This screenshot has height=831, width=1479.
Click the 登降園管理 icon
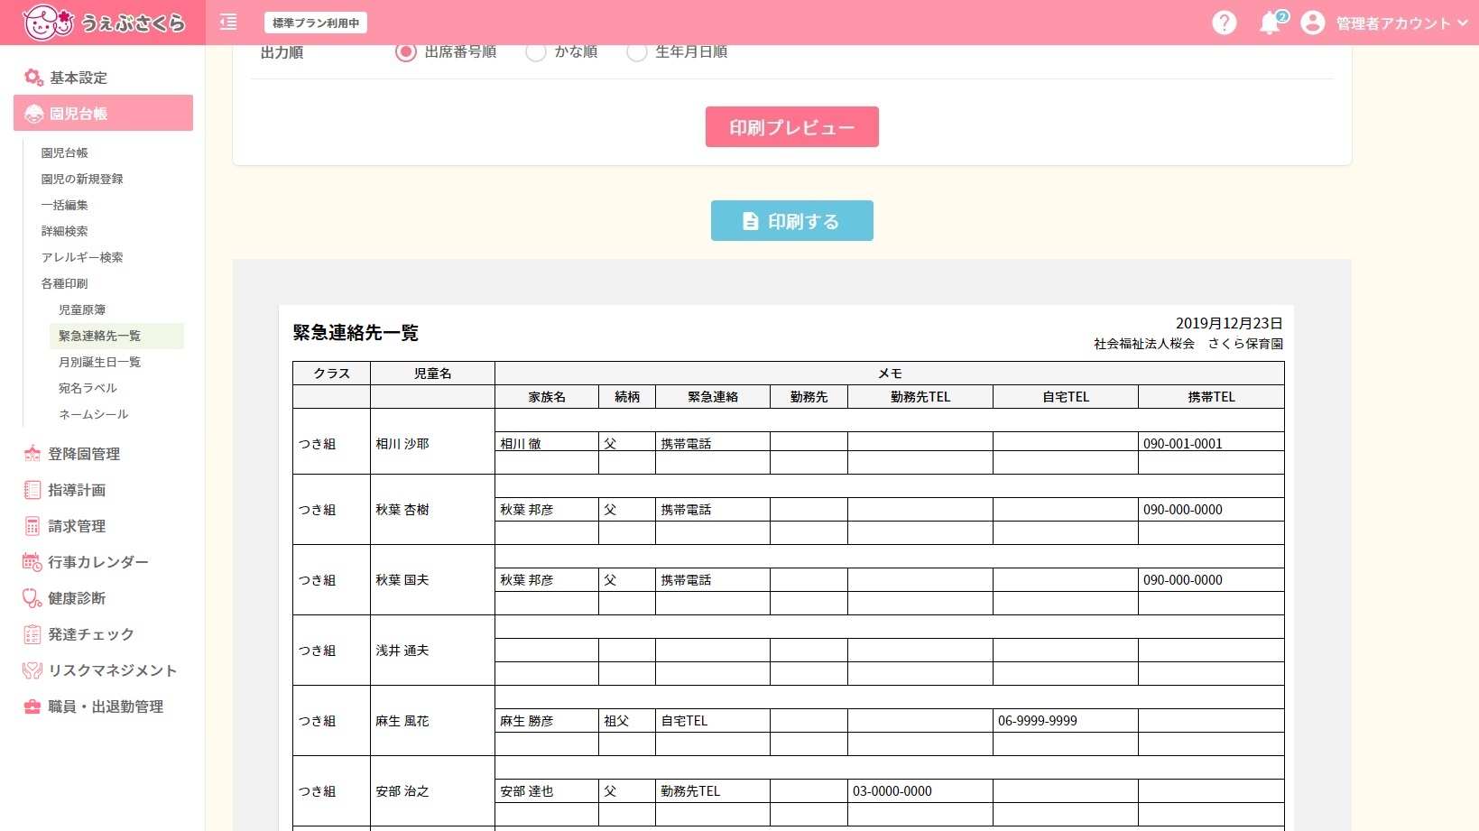[32, 454]
